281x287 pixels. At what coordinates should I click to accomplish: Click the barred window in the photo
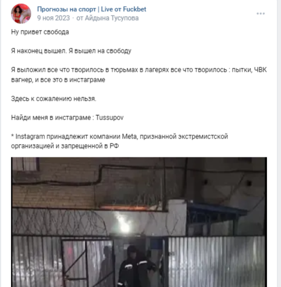pyautogui.click(x=26, y=164)
